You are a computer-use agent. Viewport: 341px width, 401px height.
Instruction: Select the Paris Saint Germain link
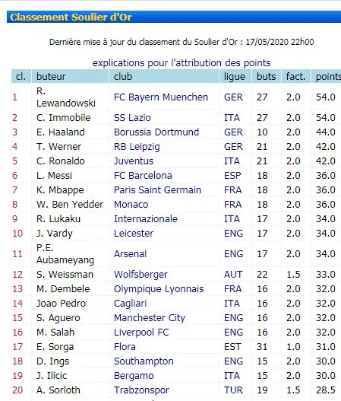click(x=157, y=190)
